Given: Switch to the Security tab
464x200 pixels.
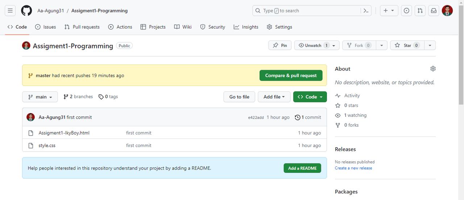Looking at the screenshot, I should point(213,27).
